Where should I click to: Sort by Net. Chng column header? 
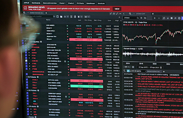98,20
